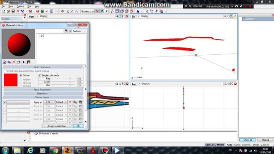Screen dimensions: 274x154
Task: Click the zoom magnifier in Top viewport header
Action: (x=225, y=84)
